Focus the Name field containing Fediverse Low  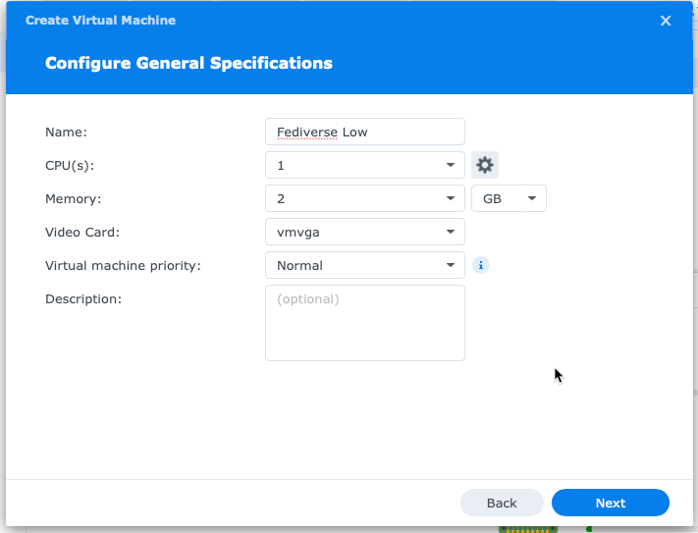(x=364, y=132)
